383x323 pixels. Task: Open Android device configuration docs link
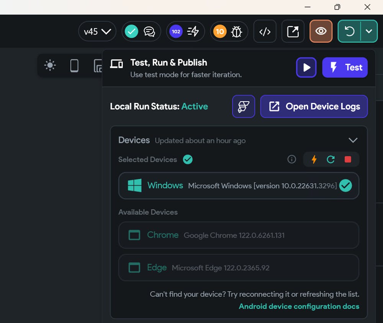299,306
